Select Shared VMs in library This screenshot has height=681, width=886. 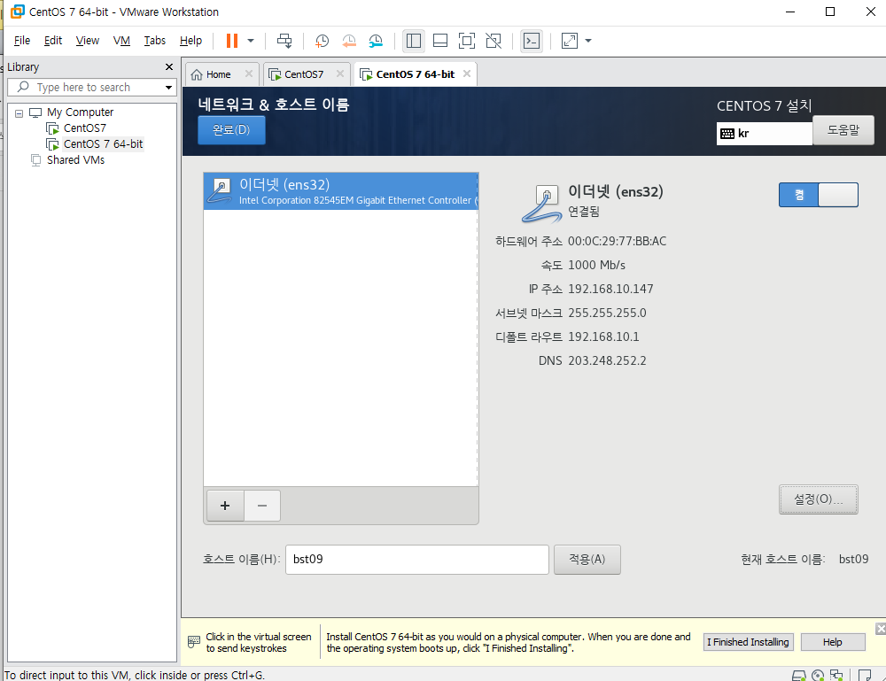click(75, 159)
